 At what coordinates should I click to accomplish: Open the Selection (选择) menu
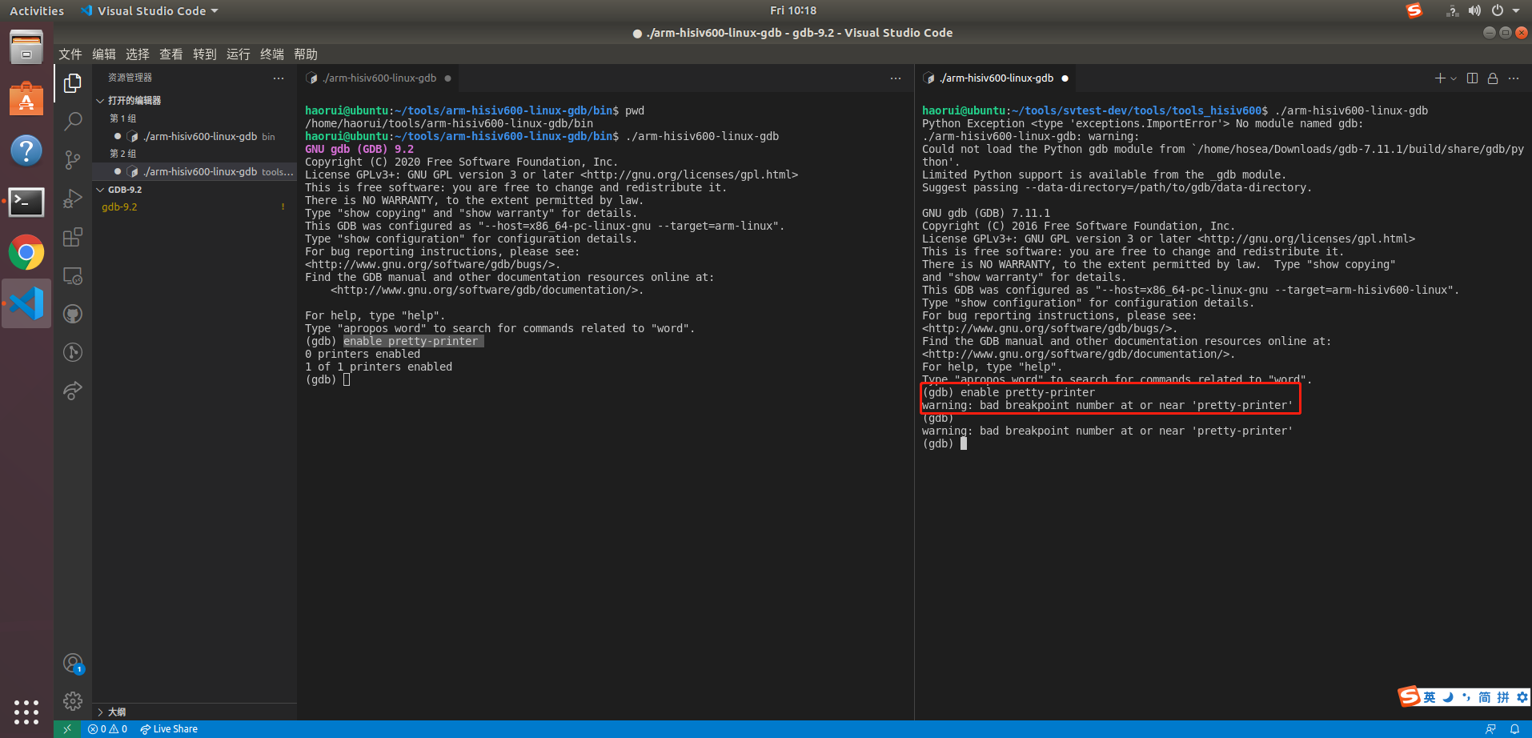tap(138, 54)
